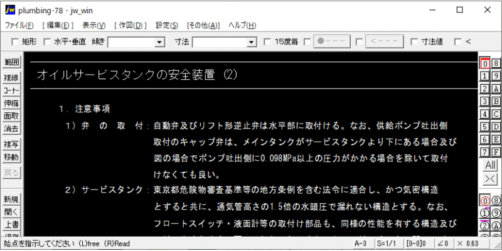
Task: Select circled layer group 9
Action: (x=496, y=213)
